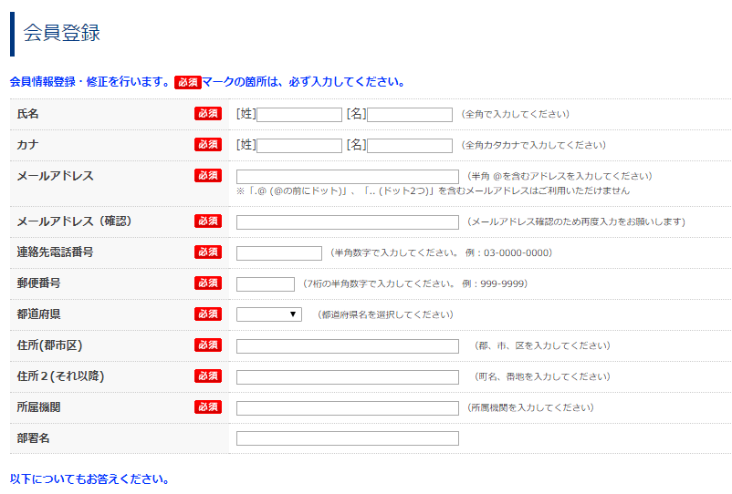
Task: Click the メールアドレス（確認） input field
Action: [x=347, y=222]
